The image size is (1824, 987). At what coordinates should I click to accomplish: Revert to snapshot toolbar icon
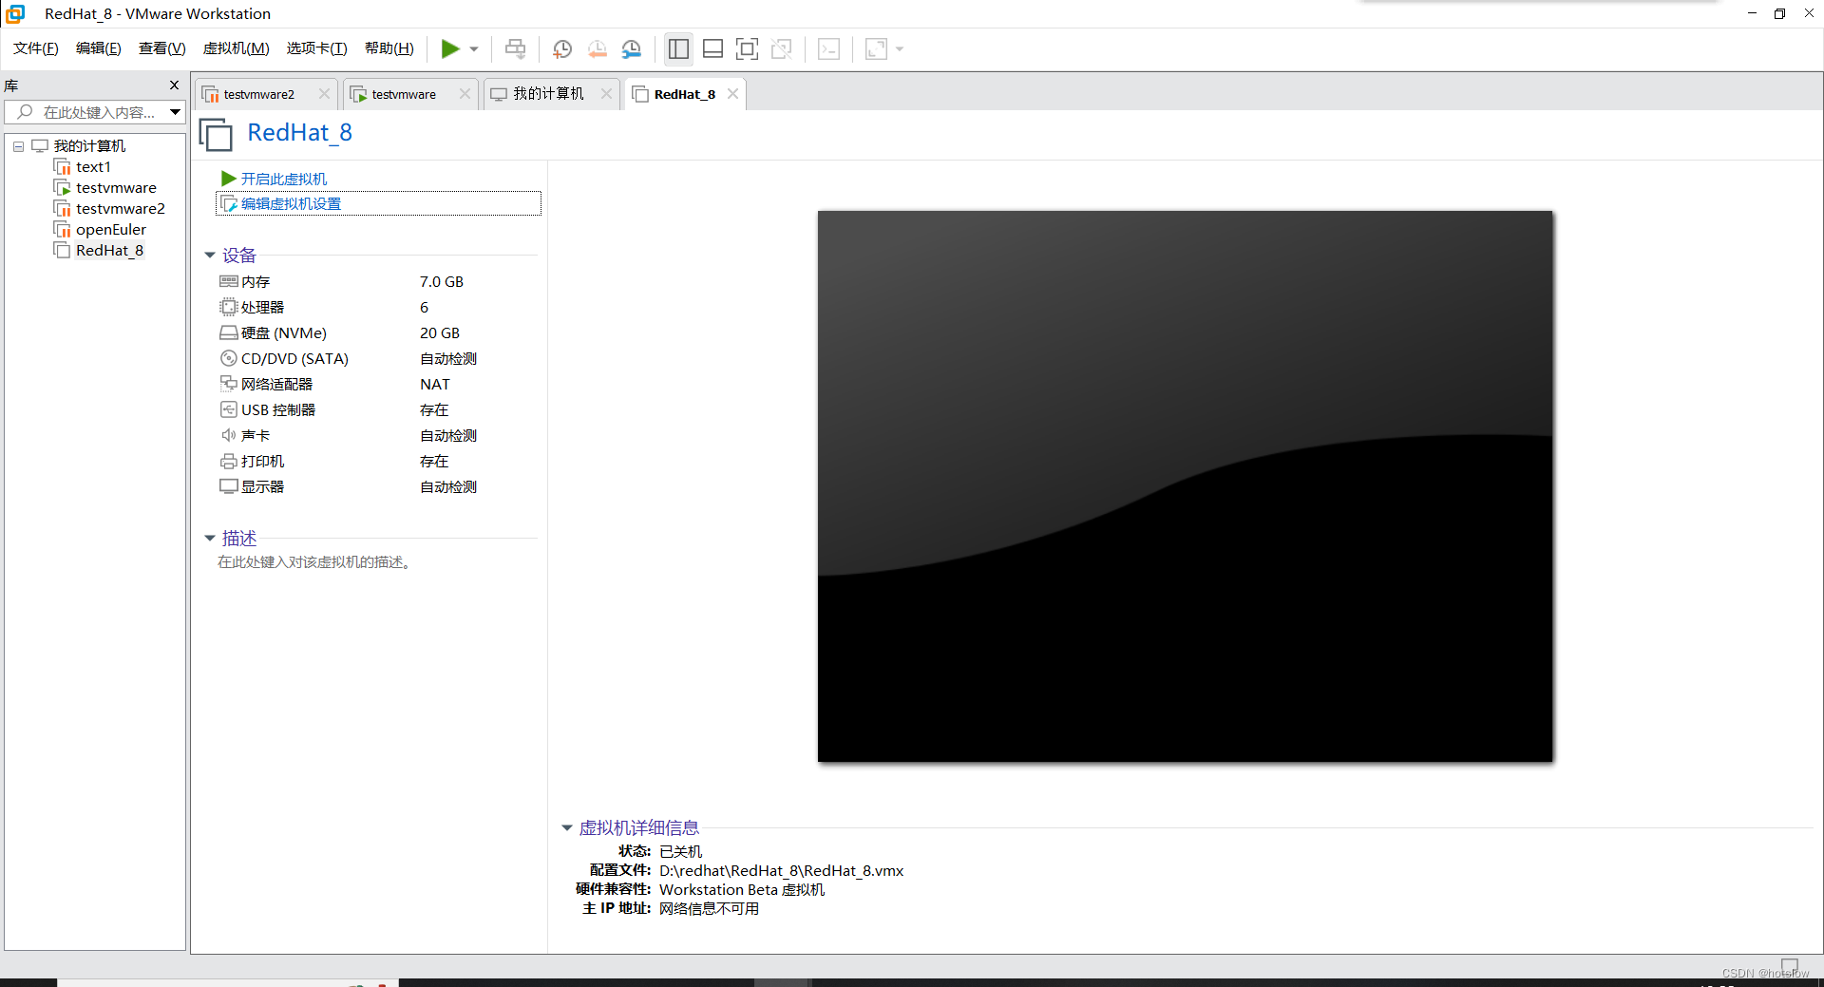pyautogui.click(x=597, y=49)
